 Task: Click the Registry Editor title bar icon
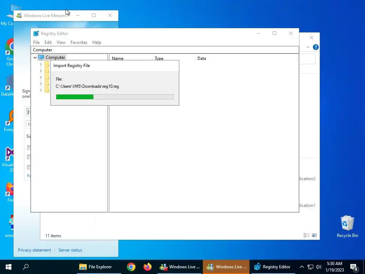36,33
